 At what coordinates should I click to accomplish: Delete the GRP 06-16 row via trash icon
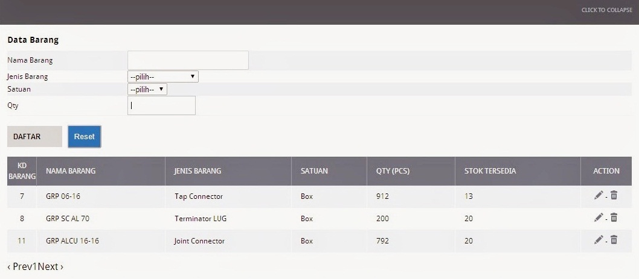(x=614, y=196)
